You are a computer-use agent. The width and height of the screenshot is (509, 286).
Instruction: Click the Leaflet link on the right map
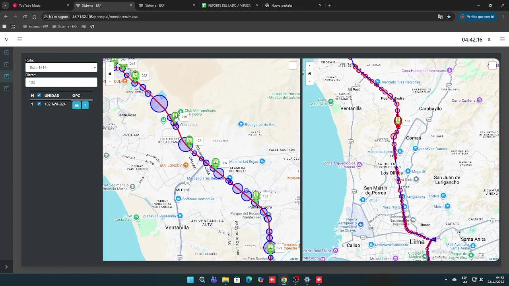pyautogui.click(x=493, y=259)
